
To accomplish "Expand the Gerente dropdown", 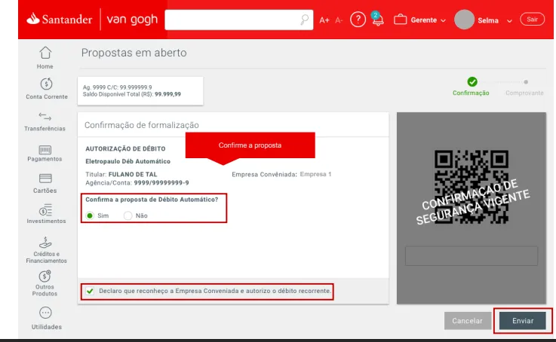I will point(420,20).
